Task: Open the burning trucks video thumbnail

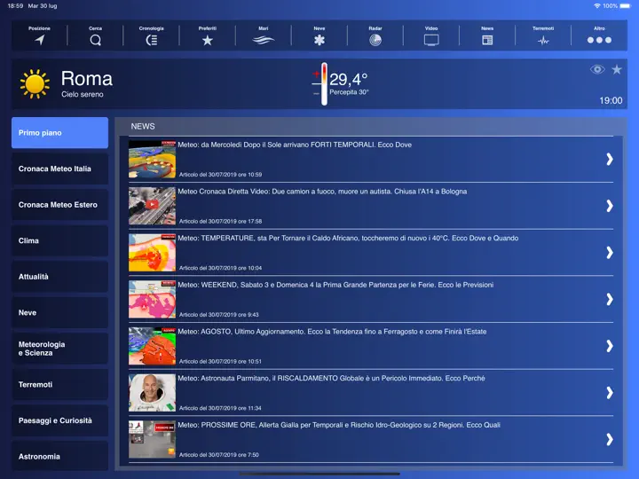Action: 152,206
